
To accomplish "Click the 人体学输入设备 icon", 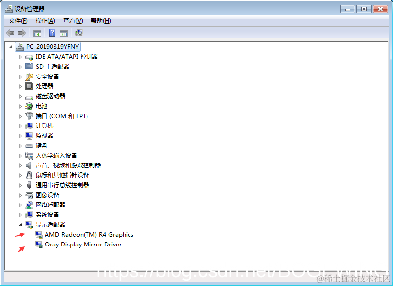I will coord(29,156).
